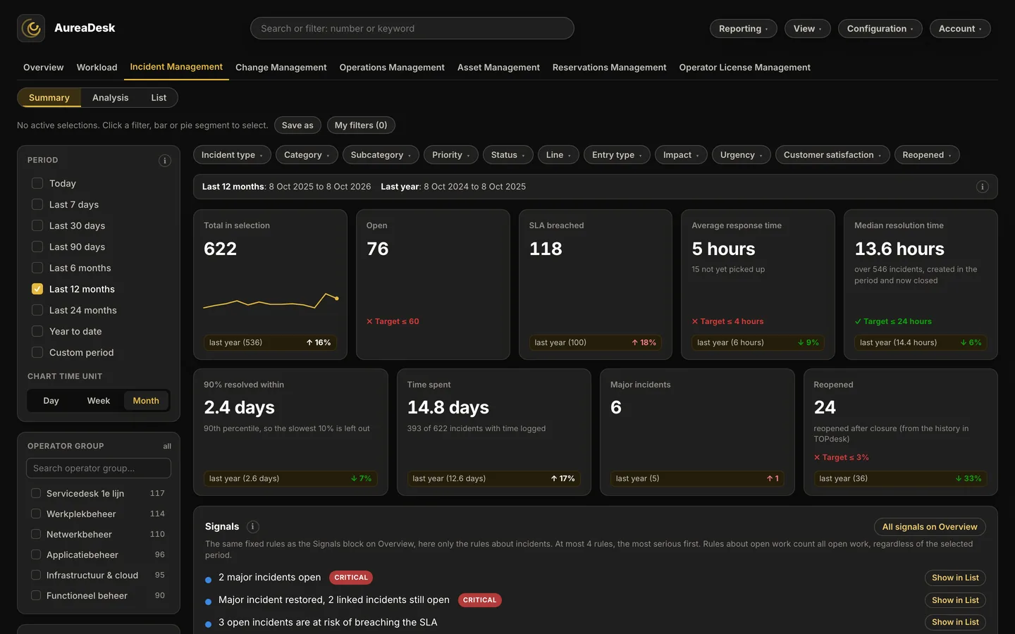Open the Account menu

tap(960, 29)
